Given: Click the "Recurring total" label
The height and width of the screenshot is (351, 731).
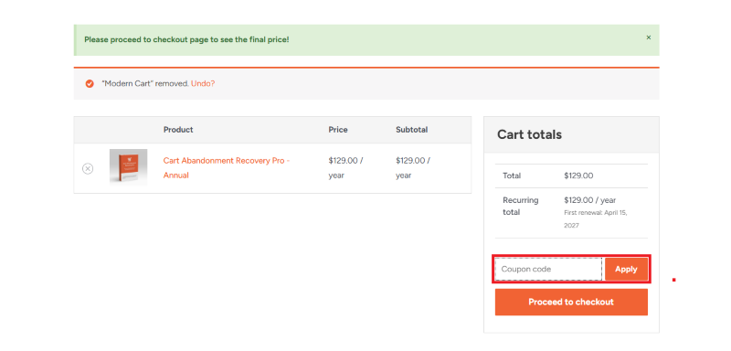Looking at the screenshot, I should click(520, 206).
